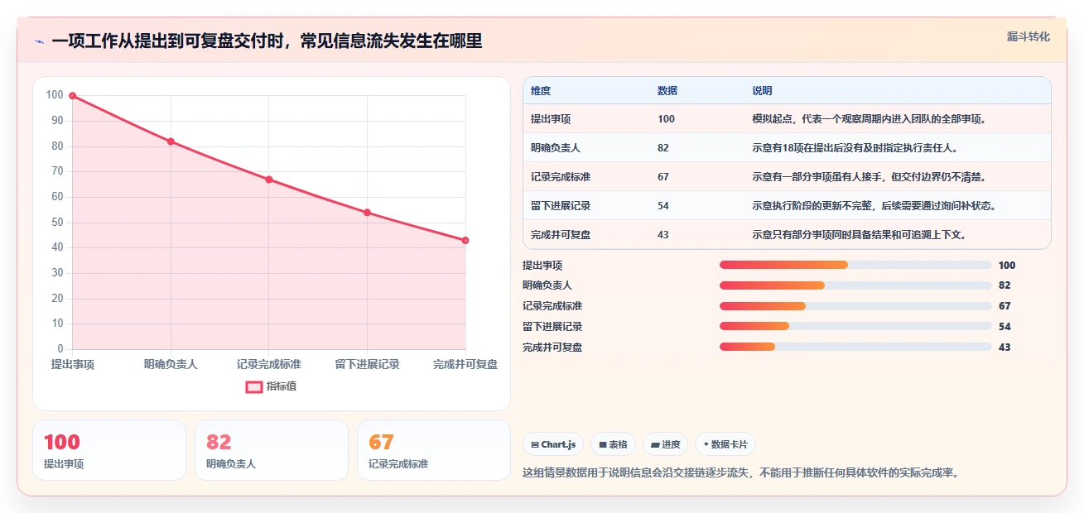
Task: Click the 明确负责人 progress bar
Action: click(x=855, y=285)
